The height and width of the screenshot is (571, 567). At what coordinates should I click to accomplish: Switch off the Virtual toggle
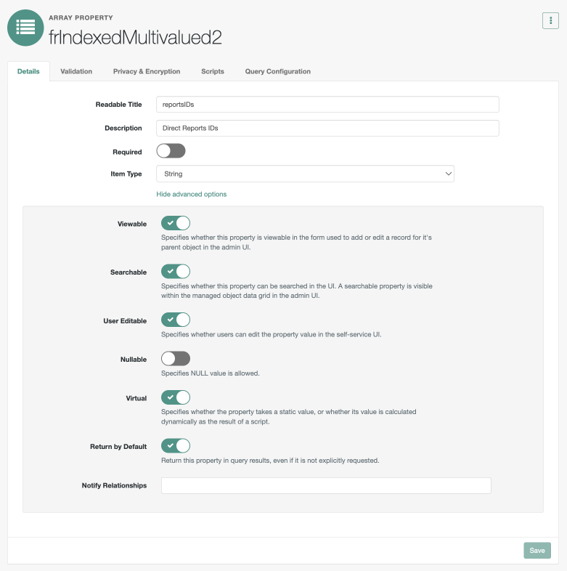176,397
